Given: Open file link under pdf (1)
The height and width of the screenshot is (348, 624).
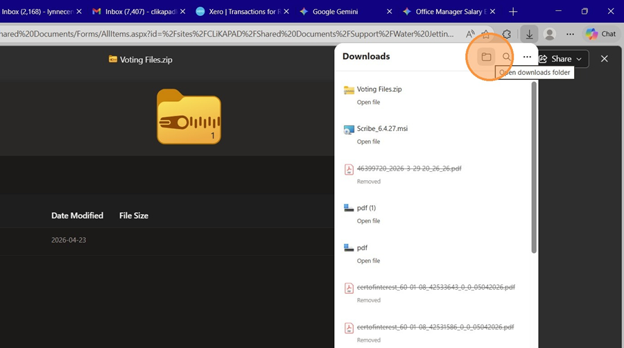Looking at the screenshot, I should 368,221.
